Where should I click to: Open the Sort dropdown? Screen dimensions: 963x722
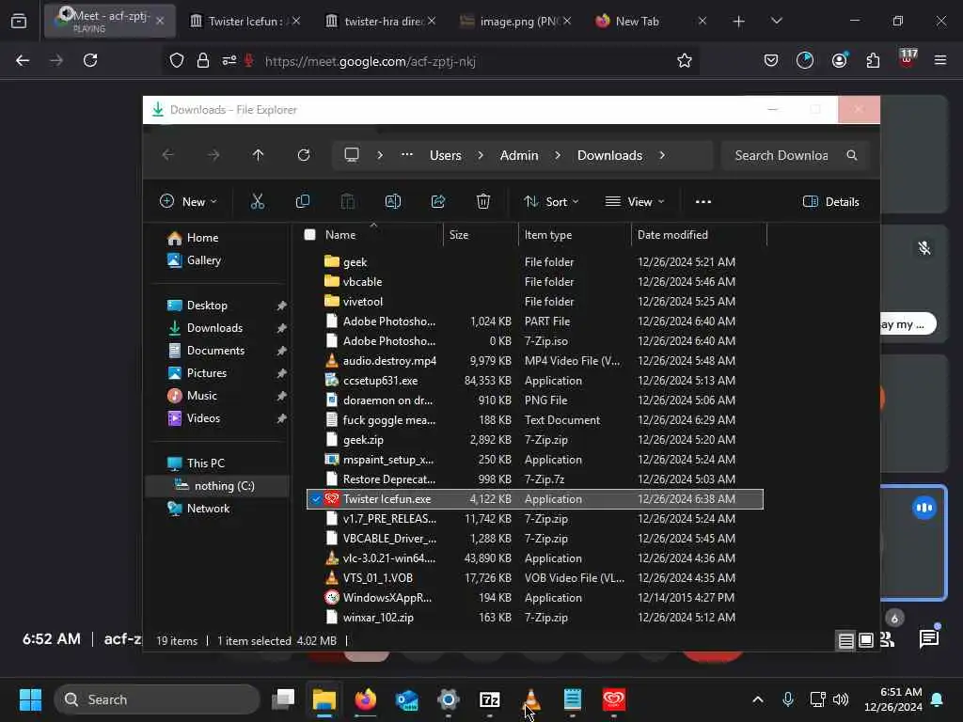[x=551, y=201]
